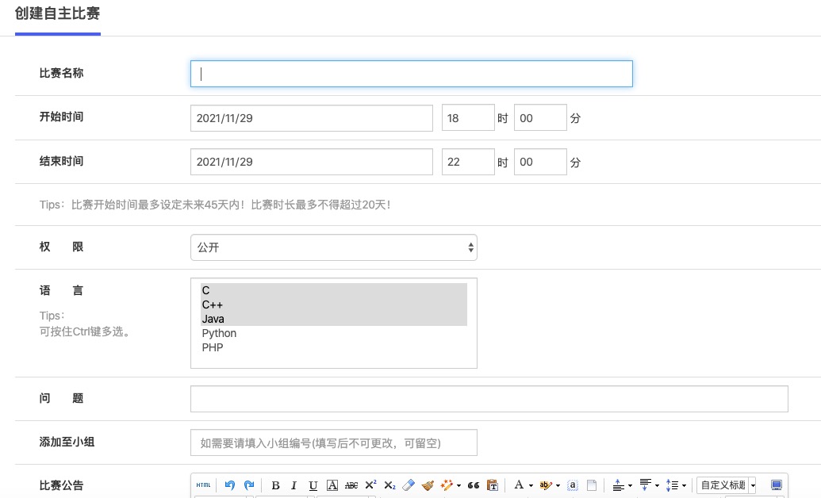821x498 pixels.
Task: Open the 自定义标题 custom heading dropdown
Action: (727, 485)
